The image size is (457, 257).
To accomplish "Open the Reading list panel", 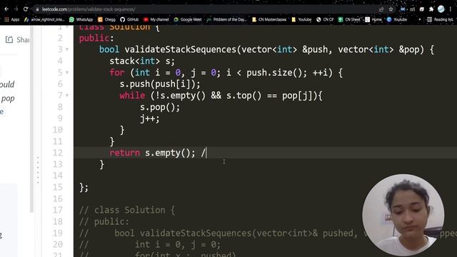I will pos(441,19).
